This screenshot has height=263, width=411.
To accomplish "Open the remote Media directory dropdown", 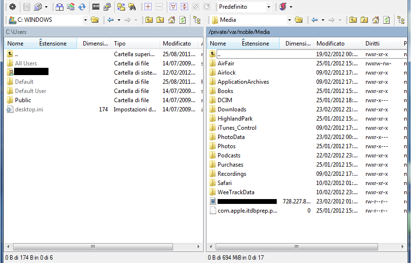I will coord(289,20).
